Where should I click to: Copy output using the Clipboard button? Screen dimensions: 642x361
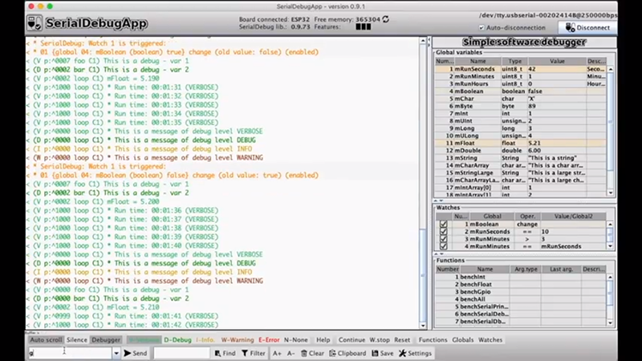(347, 353)
